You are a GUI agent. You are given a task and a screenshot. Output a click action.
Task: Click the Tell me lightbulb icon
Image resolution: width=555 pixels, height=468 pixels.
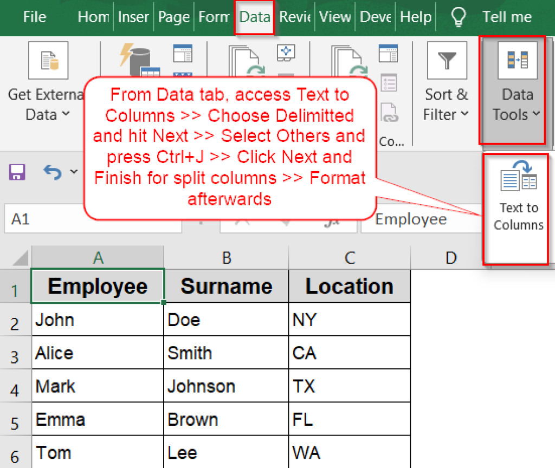point(459,17)
